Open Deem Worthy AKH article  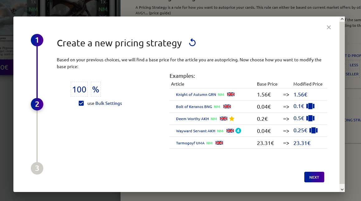pyautogui.click(x=192, y=119)
